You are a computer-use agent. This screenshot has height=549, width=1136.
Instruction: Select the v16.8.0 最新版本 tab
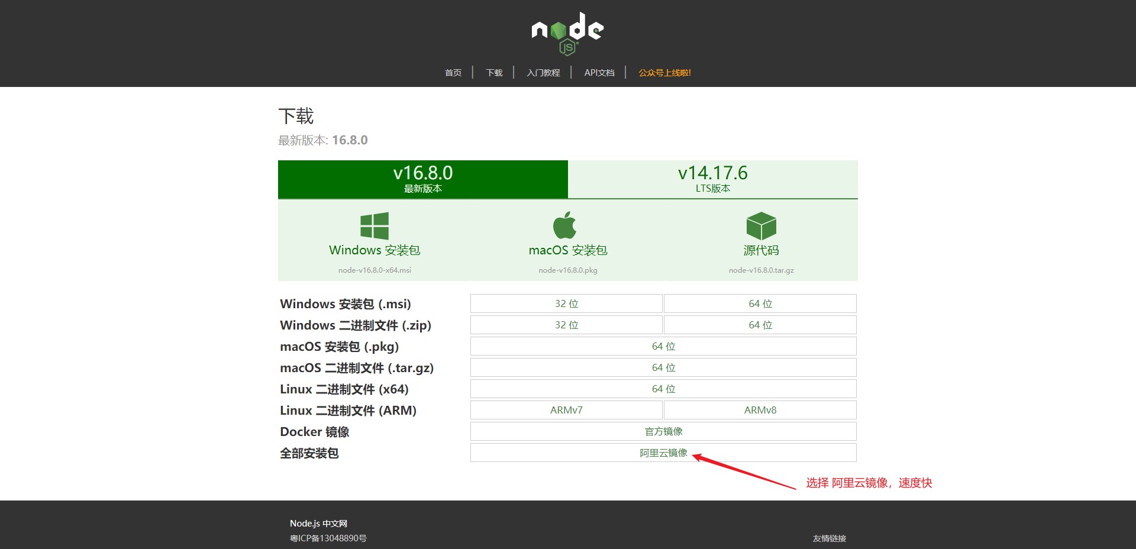[x=422, y=179]
